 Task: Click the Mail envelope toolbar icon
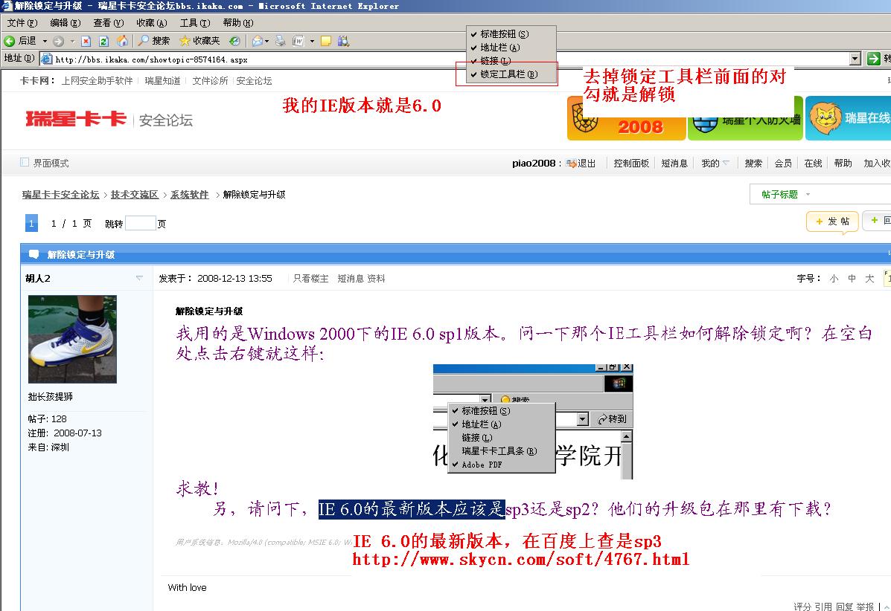pos(258,41)
